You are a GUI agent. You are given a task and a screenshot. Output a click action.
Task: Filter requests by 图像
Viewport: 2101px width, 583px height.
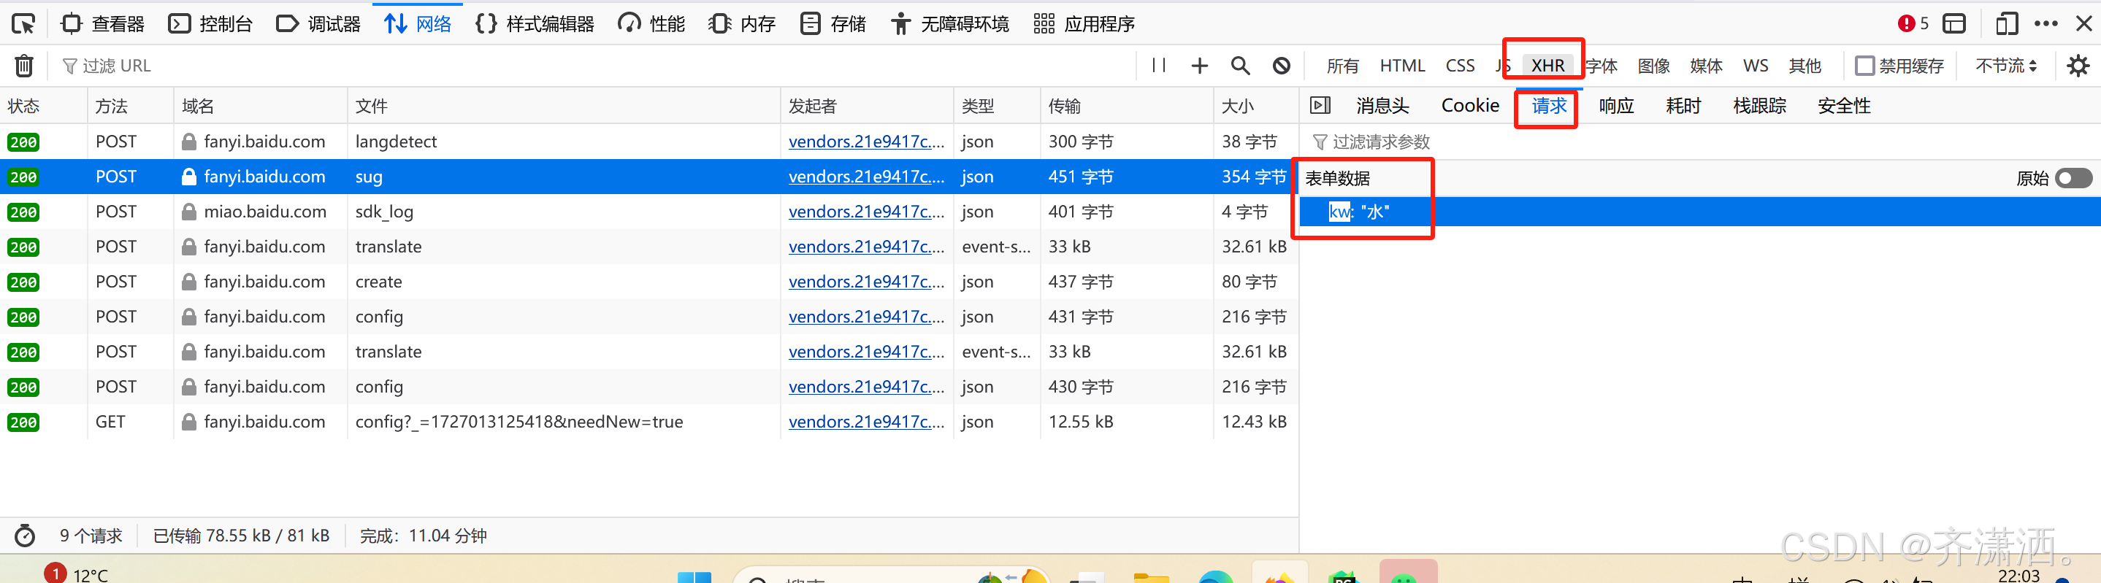coord(1654,66)
